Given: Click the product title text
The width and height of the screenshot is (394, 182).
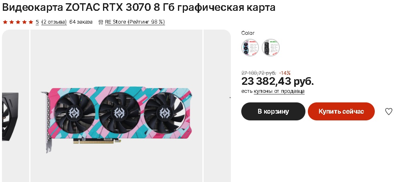Looking at the screenshot, I should tap(139, 8).
